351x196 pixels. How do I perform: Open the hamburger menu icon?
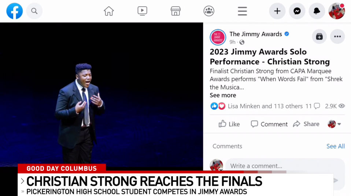click(x=243, y=11)
